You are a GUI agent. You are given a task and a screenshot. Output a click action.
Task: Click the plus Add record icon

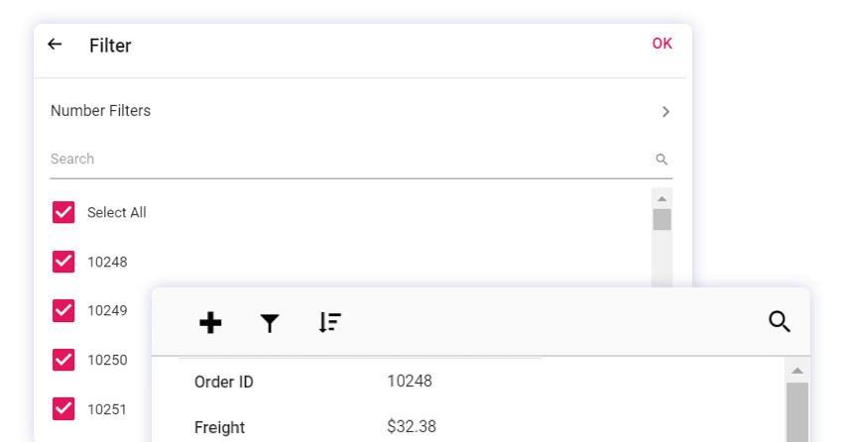point(210,322)
